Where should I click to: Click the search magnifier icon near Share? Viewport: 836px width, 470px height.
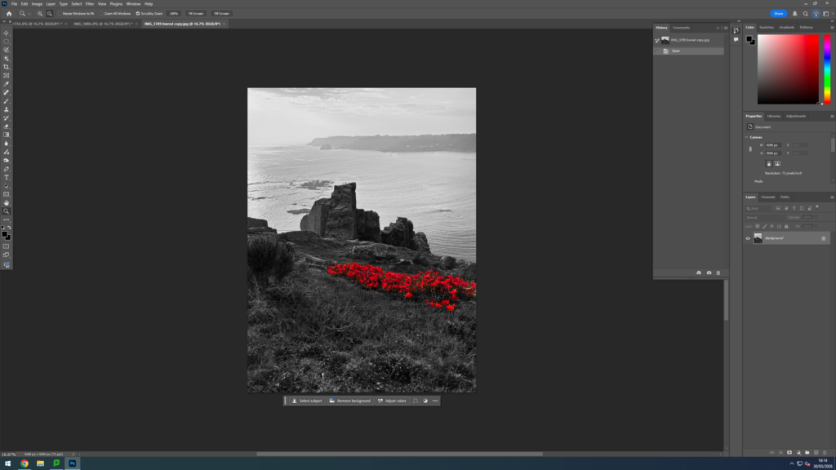tap(806, 14)
